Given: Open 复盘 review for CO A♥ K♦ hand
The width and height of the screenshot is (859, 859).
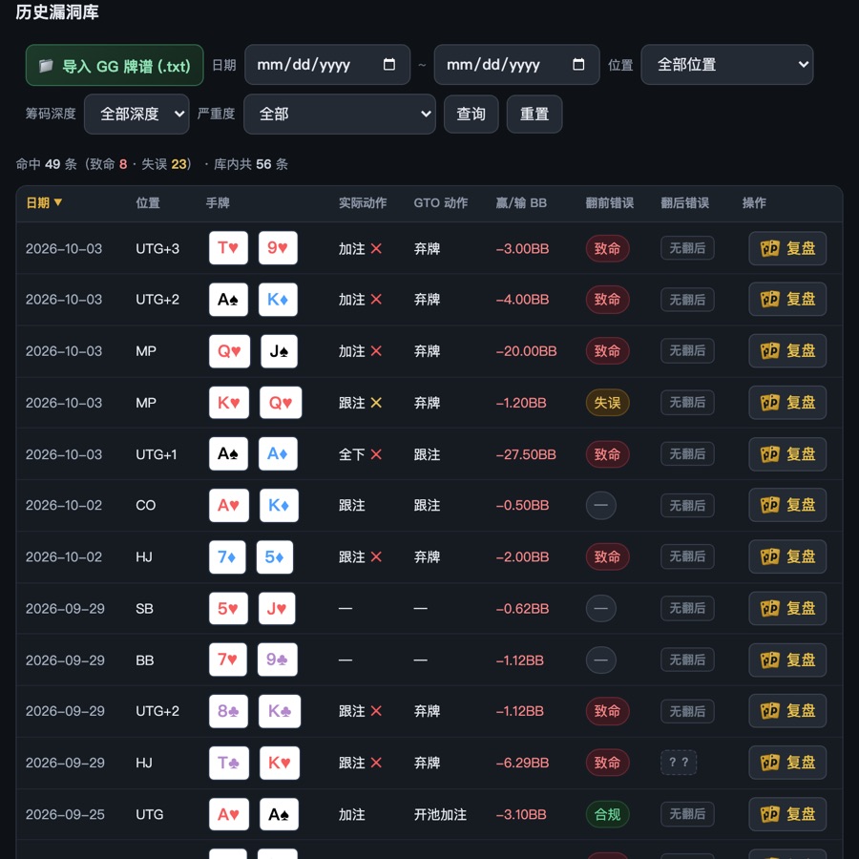Looking at the screenshot, I should 787,505.
